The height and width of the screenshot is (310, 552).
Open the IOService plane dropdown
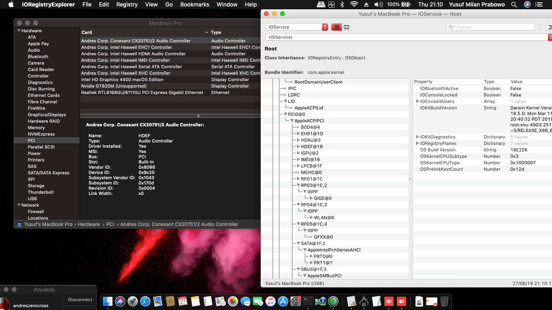(x=297, y=27)
